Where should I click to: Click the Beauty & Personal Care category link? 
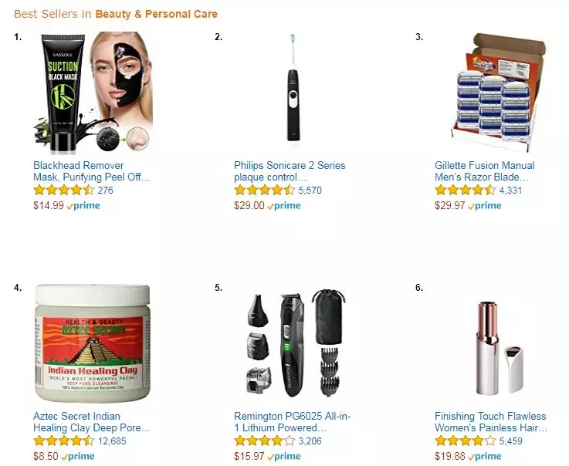(157, 14)
